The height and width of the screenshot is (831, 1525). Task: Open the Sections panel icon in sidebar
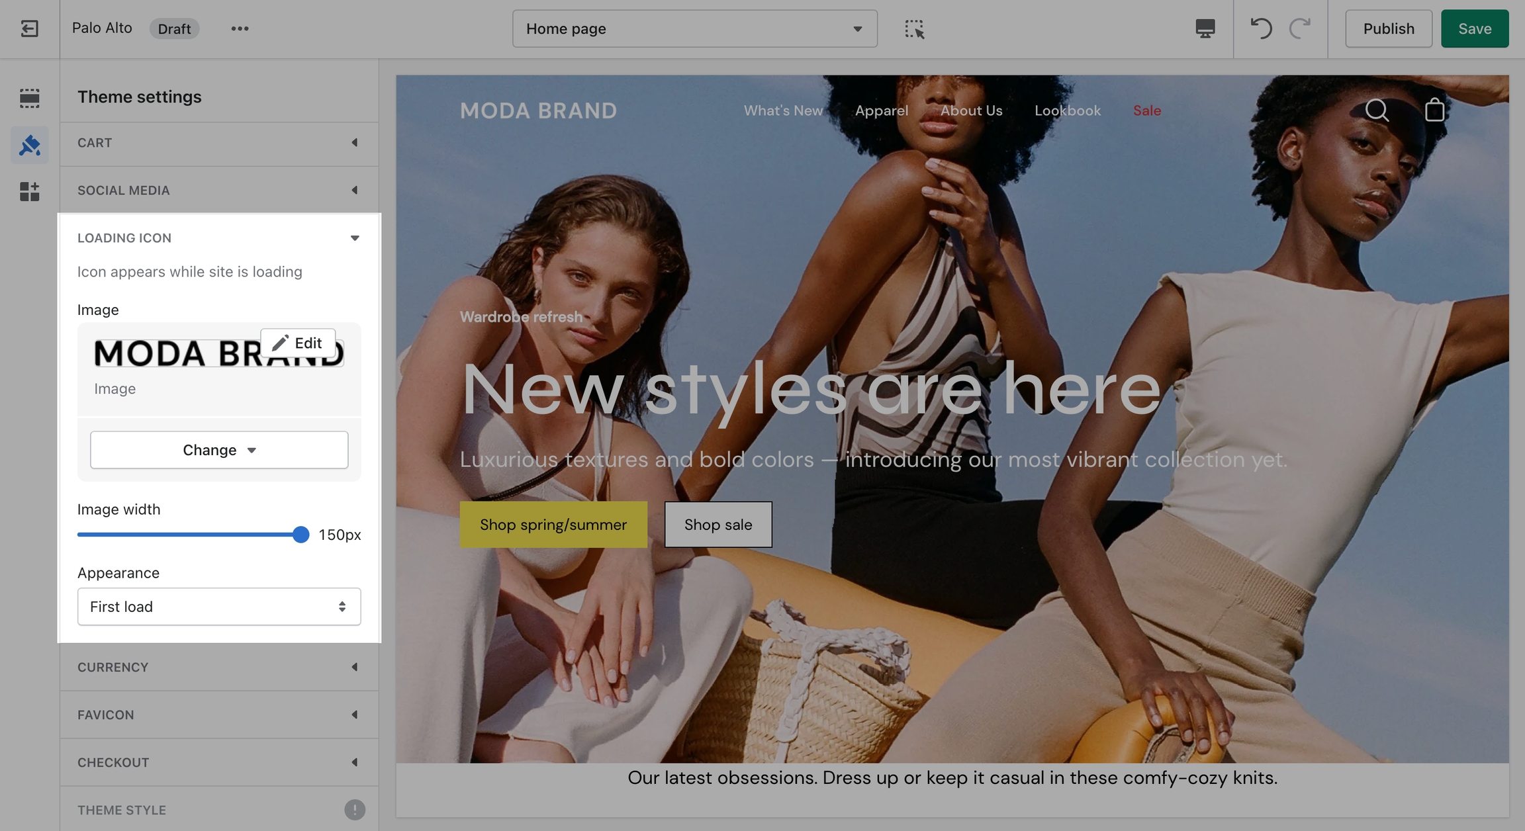pyautogui.click(x=29, y=98)
